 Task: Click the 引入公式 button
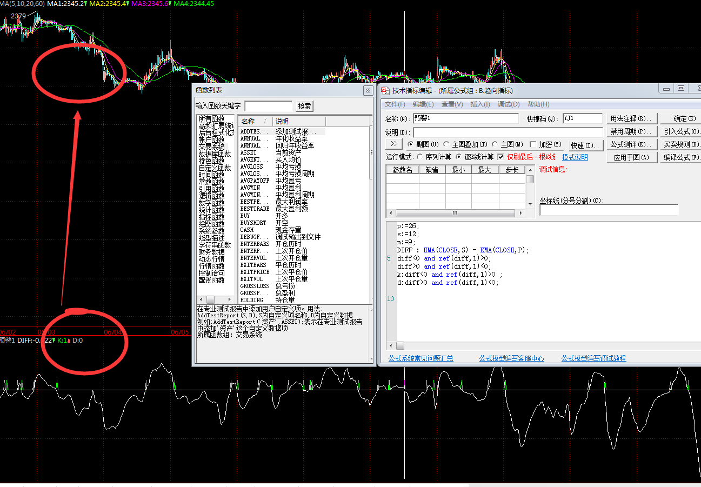coord(680,131)
